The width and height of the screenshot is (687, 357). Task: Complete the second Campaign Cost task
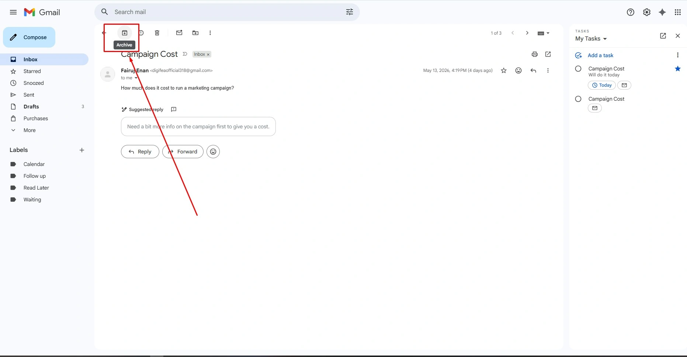[578, 99]
